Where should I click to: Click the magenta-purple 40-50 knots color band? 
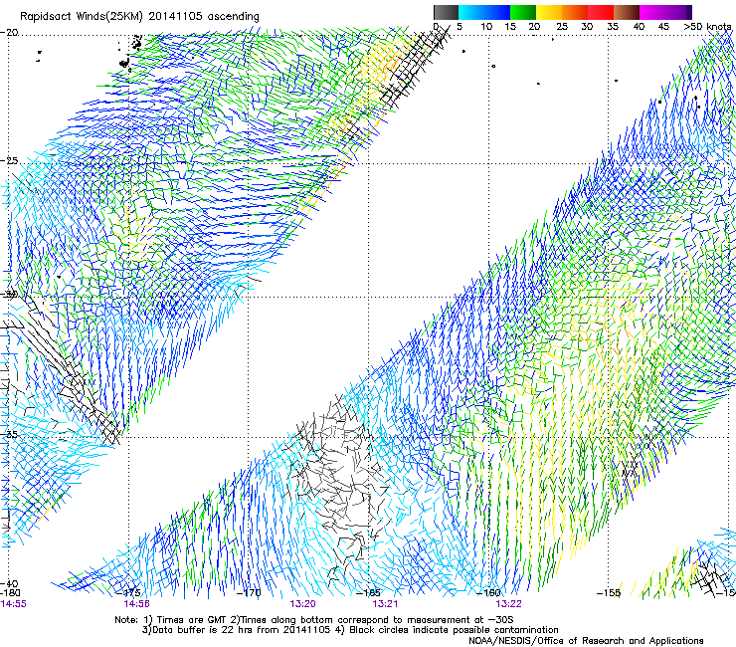coord(665,12)
